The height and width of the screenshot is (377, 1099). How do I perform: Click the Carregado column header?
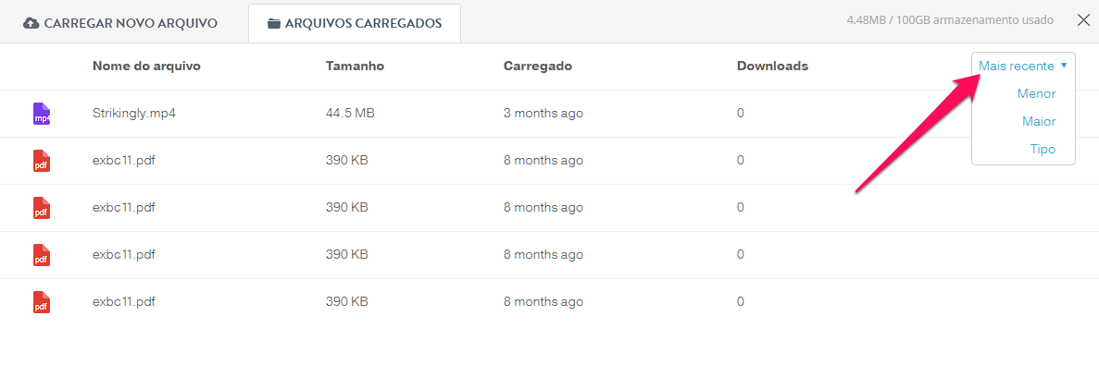[x=538, y=66]
